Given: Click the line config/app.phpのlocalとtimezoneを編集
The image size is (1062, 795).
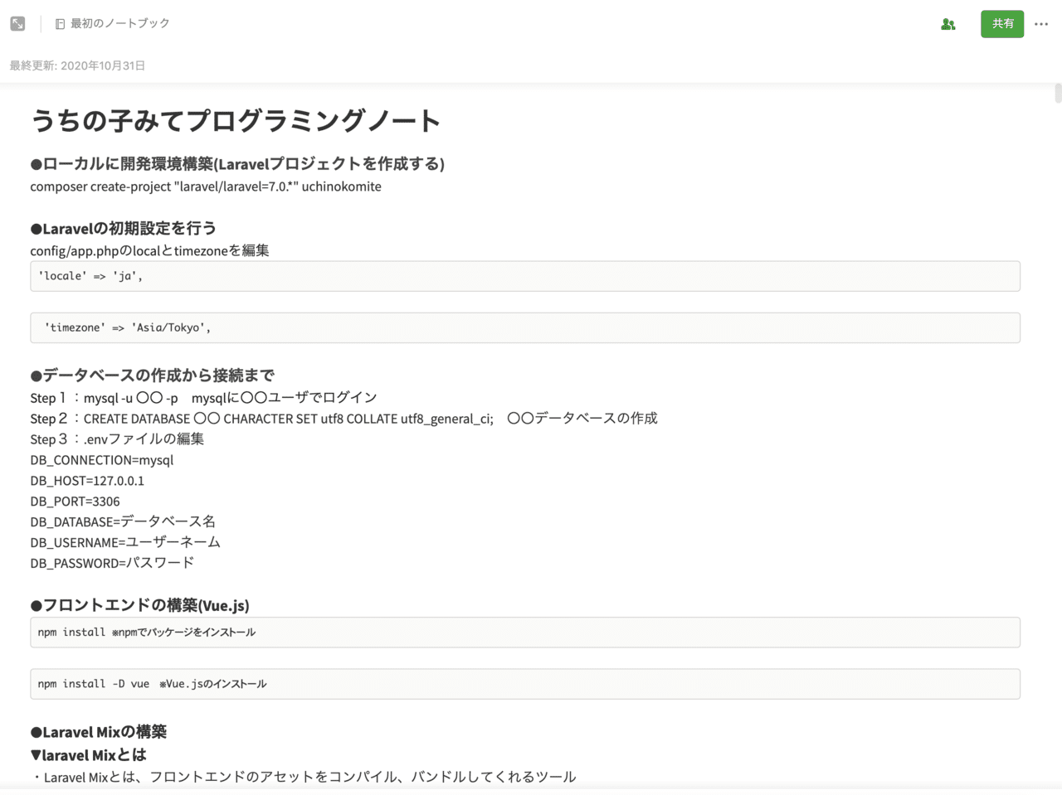Looking at the screenshot, I should [x=149, y=250].
